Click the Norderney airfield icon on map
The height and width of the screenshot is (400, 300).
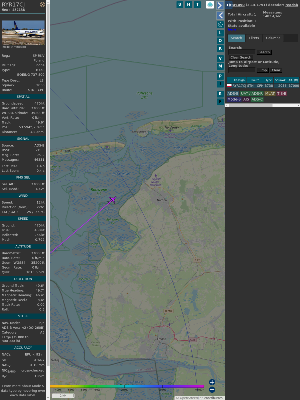pyautogui.click(x=170, y=130)
